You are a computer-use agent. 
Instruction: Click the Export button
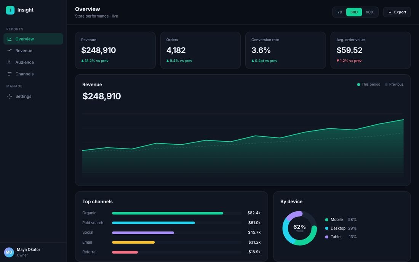click(397, 12)
